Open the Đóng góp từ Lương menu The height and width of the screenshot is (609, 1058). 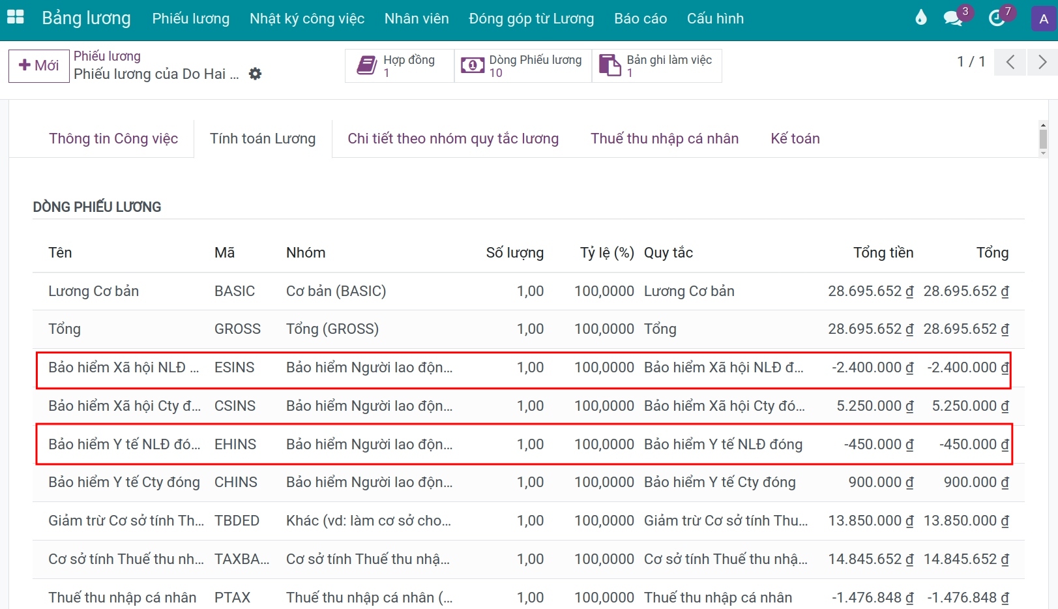click(531, 18)
